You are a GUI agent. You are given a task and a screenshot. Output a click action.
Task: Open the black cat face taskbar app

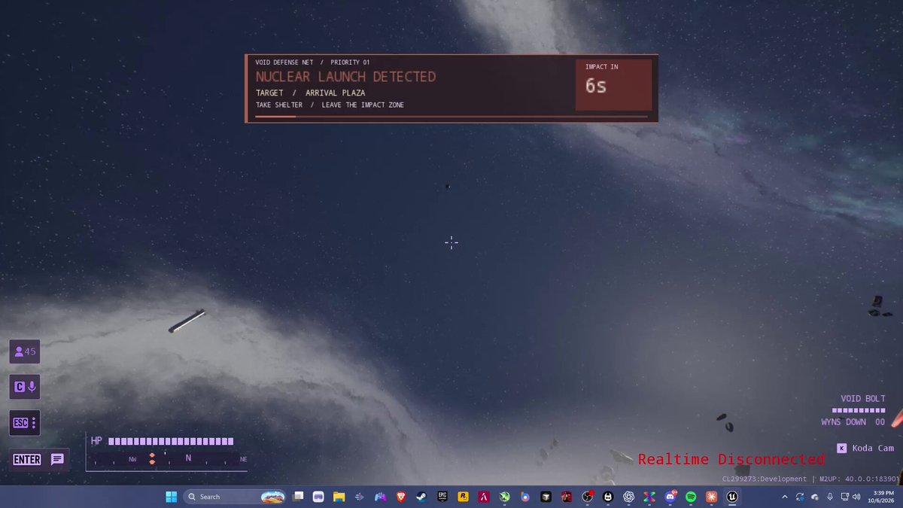pyautogui.click(x=607, y=497)
